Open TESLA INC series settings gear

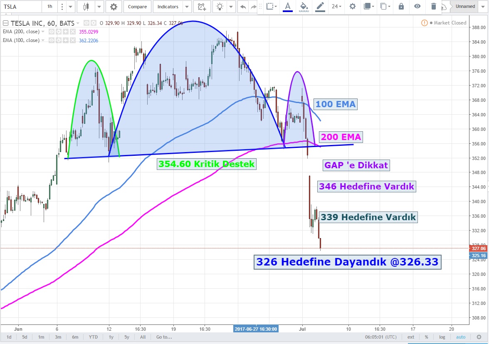[x=93, y=23]
